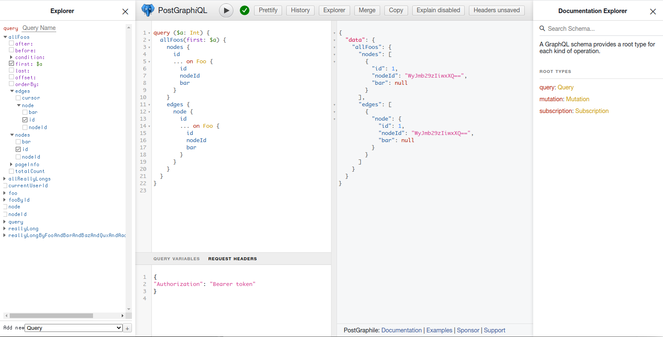
Task: Check the 'bar' checkbox under nodes
Action: [18, 141]
